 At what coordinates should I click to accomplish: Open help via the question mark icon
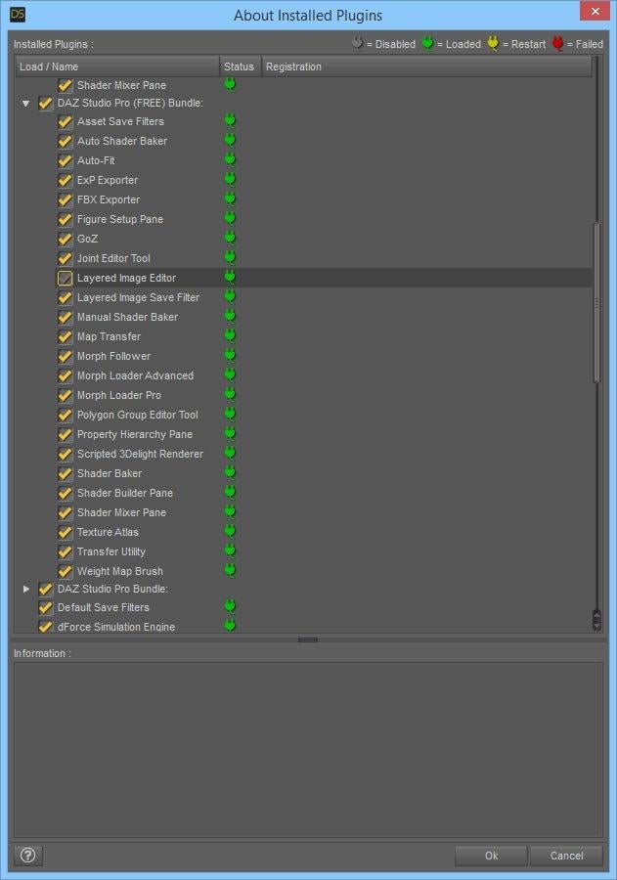pos(28,856)
